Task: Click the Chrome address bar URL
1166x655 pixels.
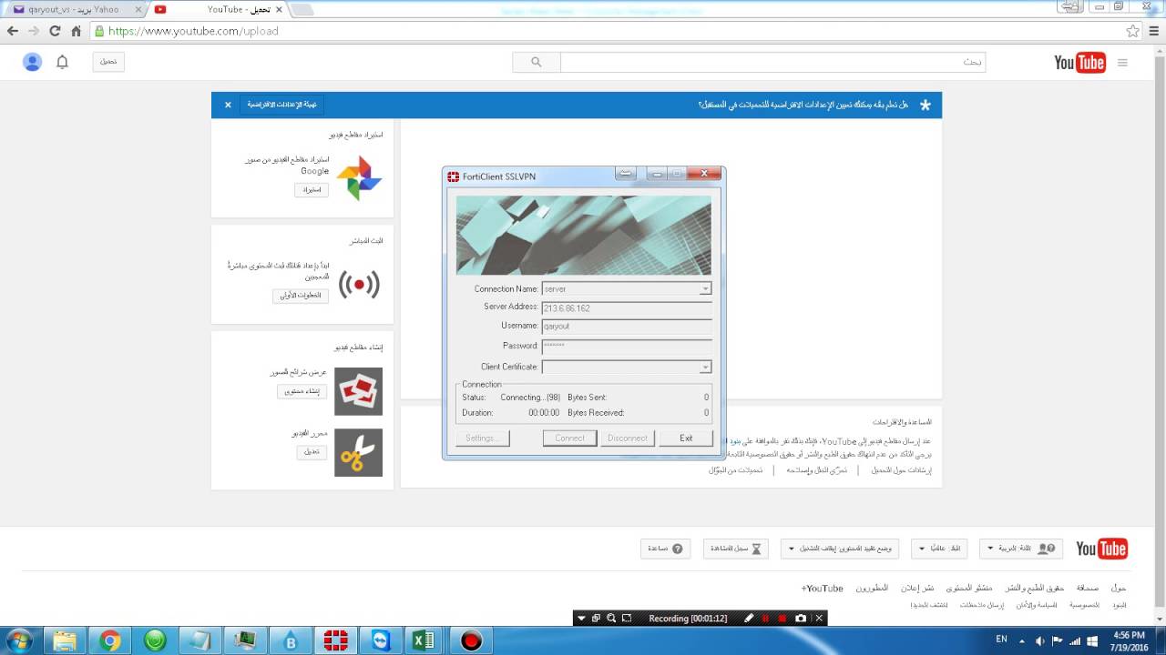Action: coord(193,31)
